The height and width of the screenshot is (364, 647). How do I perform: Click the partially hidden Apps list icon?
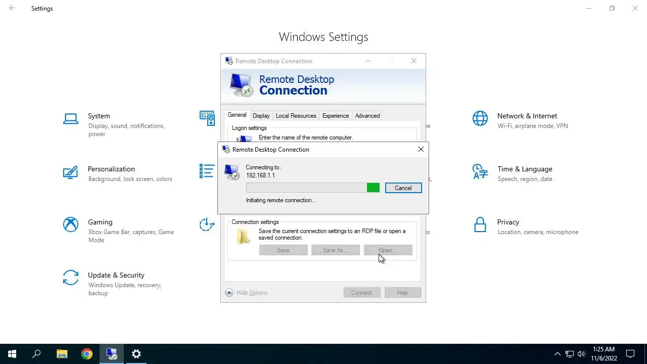coord(207,171)
